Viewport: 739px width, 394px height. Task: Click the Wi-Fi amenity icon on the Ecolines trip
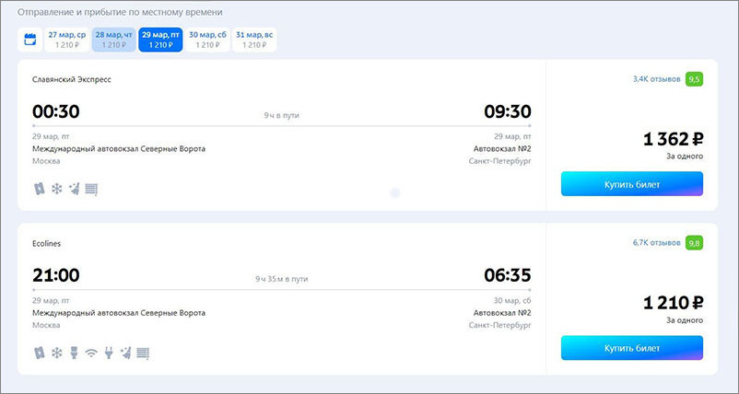click(x=91, y=353)
